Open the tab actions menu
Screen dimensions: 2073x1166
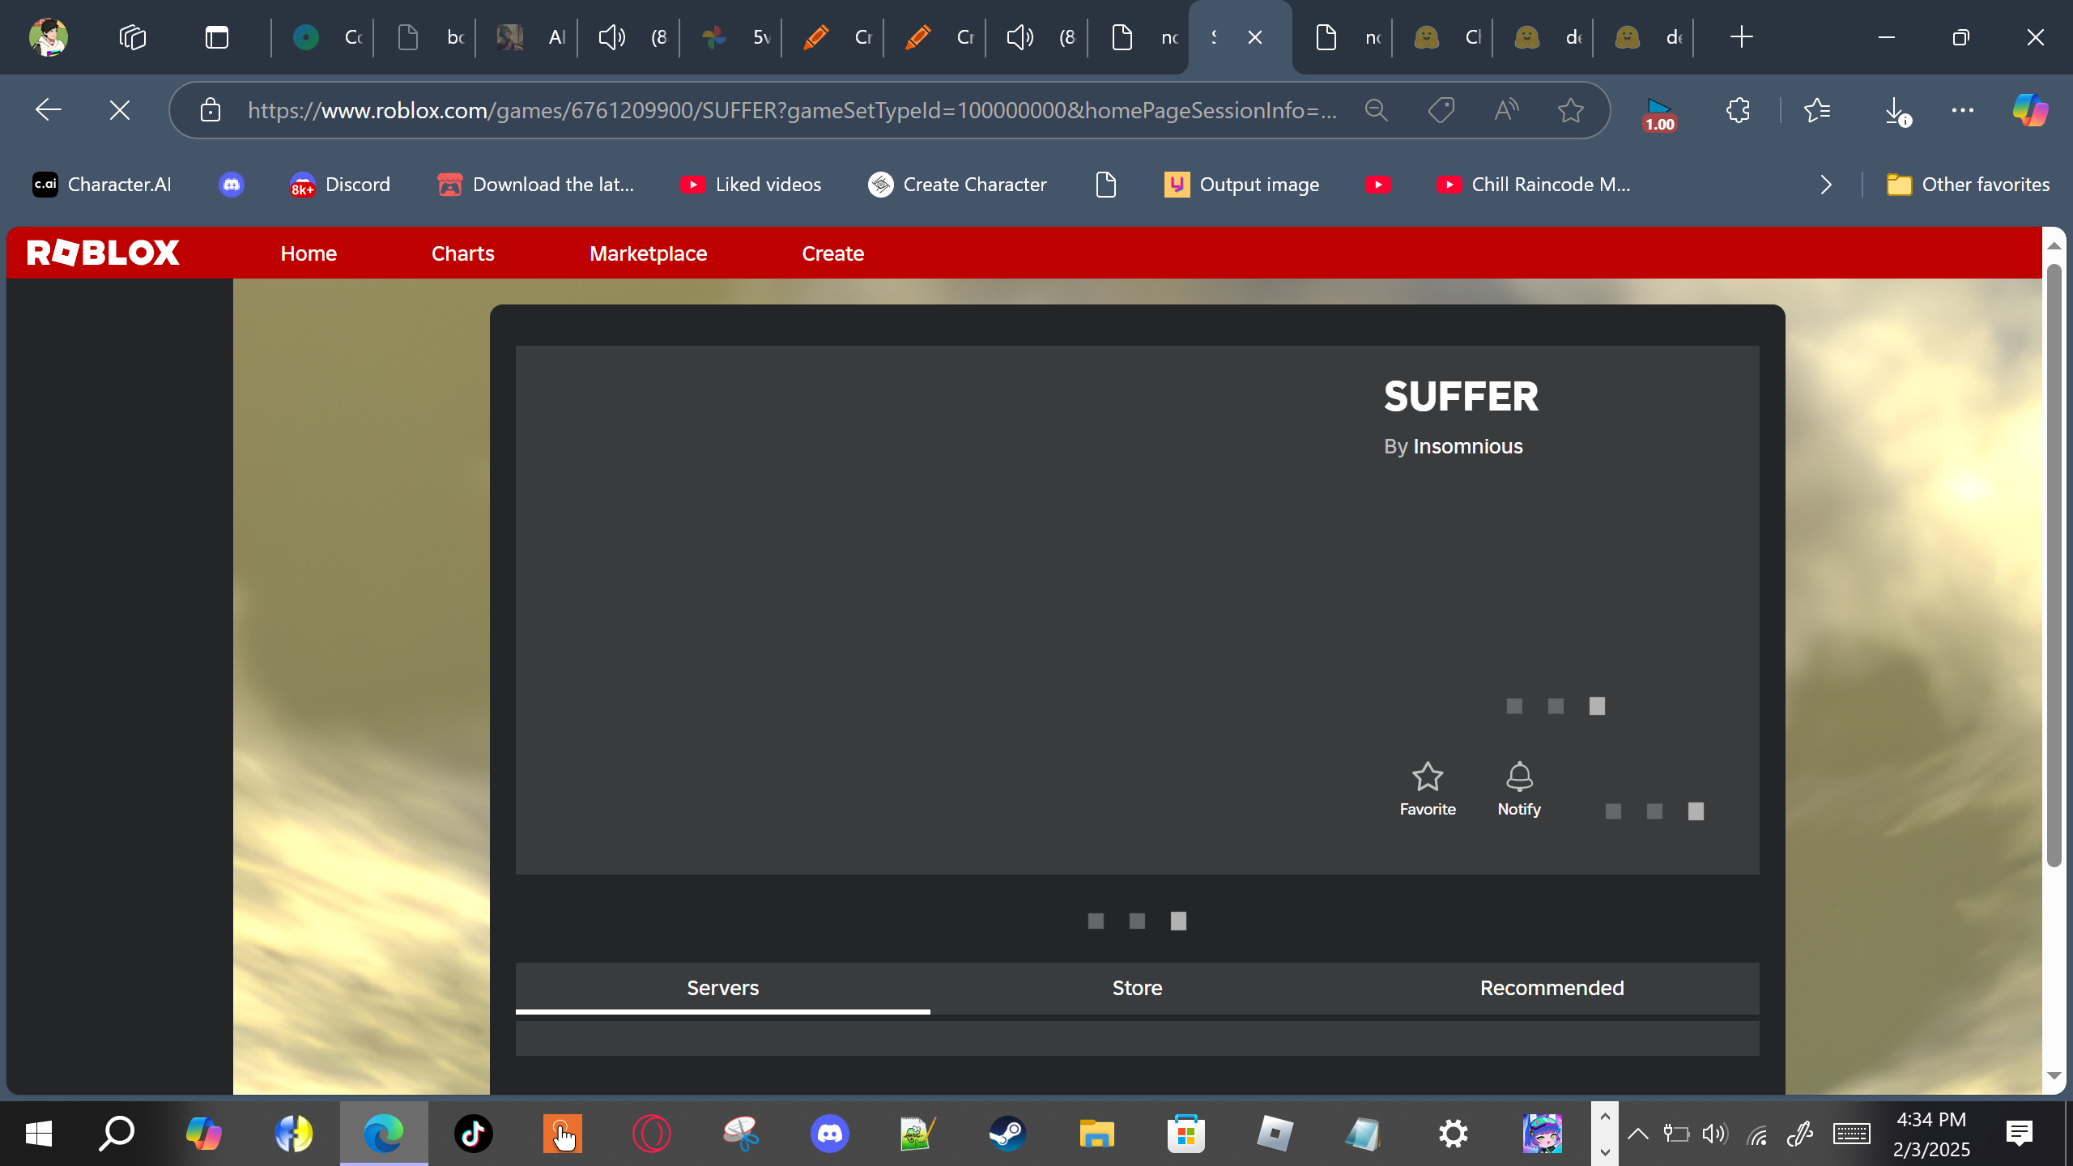[217, 37]
